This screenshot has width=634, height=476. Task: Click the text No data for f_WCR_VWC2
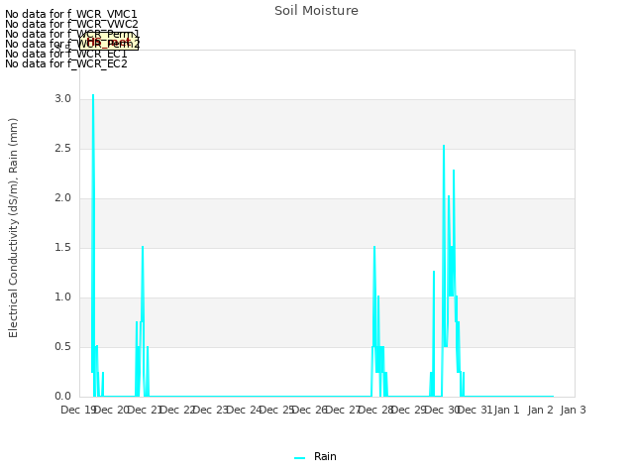coord(71,24)
